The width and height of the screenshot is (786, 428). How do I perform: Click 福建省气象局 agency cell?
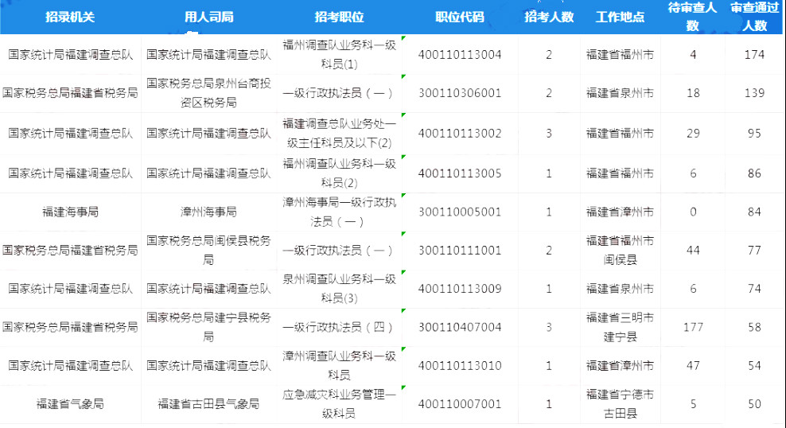pyautogui.click(x=70, y=404)
